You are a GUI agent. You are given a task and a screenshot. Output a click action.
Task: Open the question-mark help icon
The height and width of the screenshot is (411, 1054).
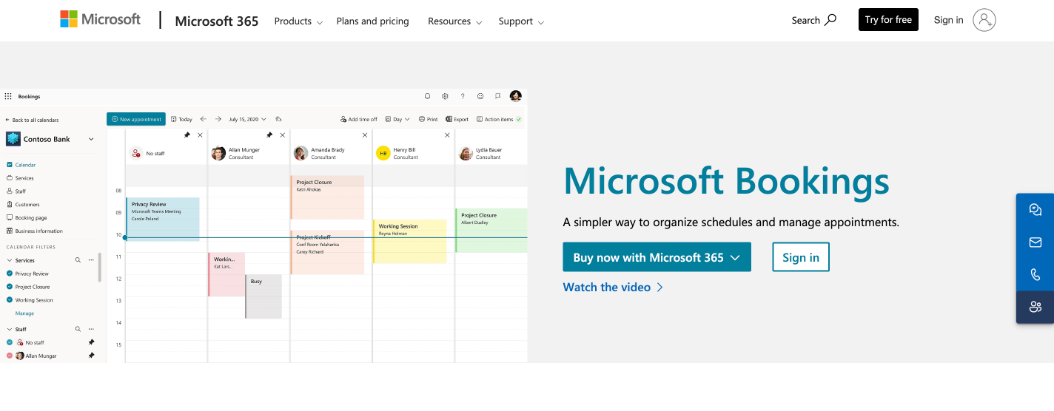463,96
